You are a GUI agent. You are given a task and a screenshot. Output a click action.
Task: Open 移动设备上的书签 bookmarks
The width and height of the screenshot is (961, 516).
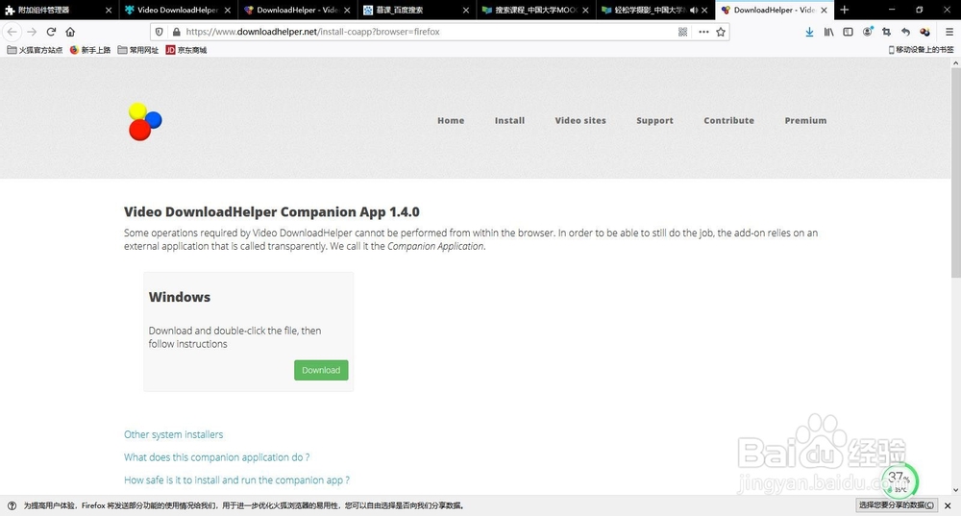[x=922, y=50]
